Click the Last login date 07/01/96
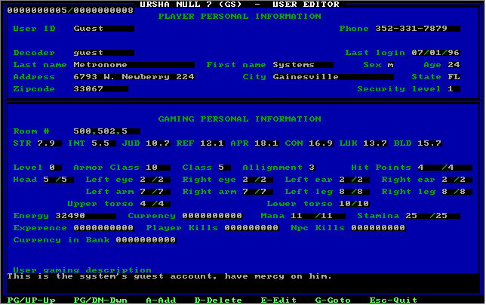 pos(435,53)
